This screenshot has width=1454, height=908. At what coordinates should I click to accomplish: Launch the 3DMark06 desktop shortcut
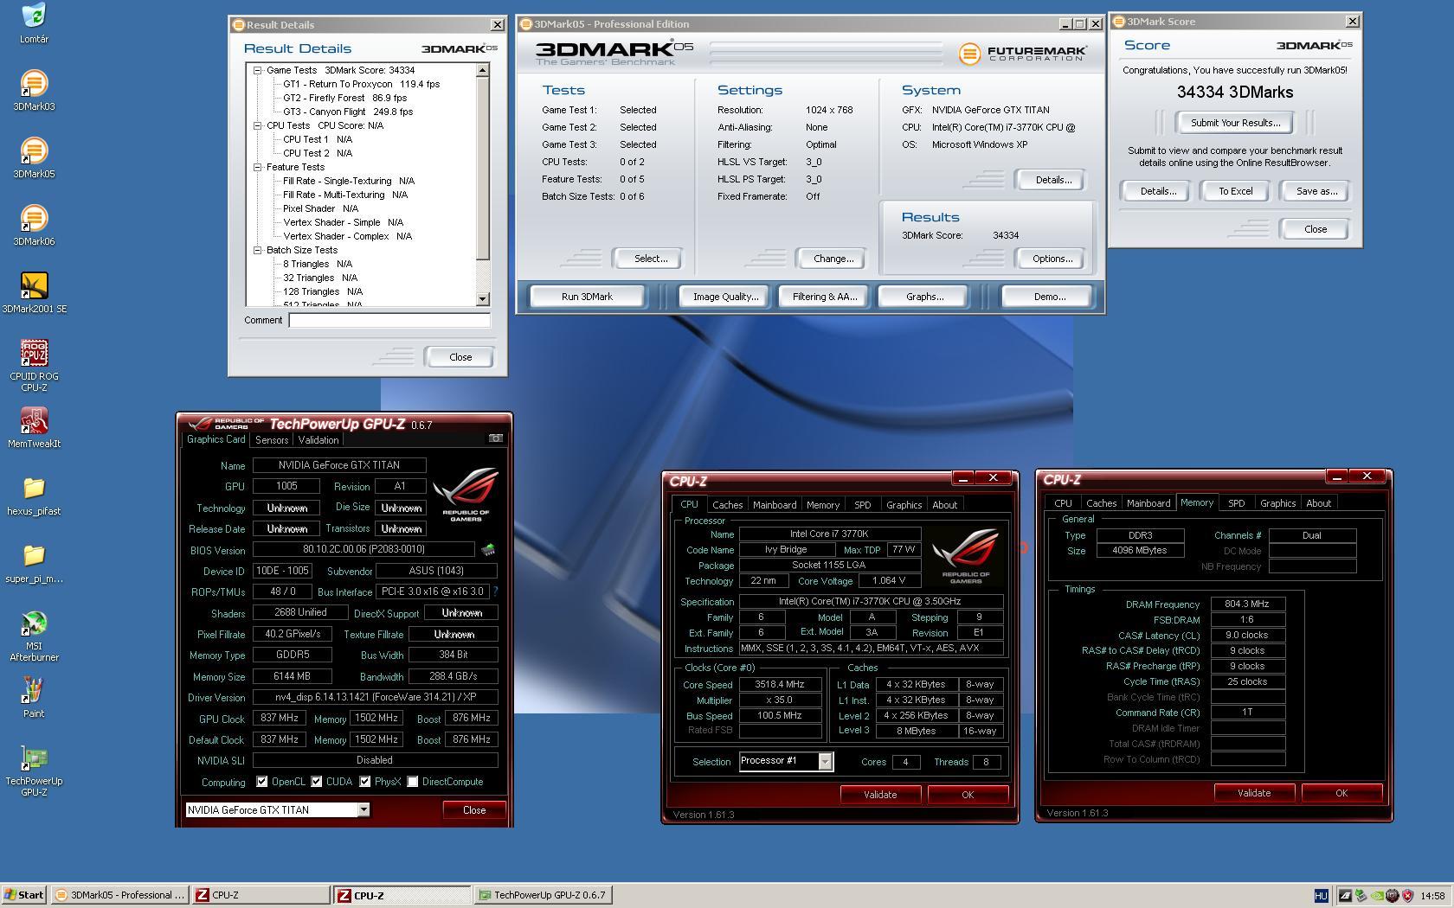34,225
